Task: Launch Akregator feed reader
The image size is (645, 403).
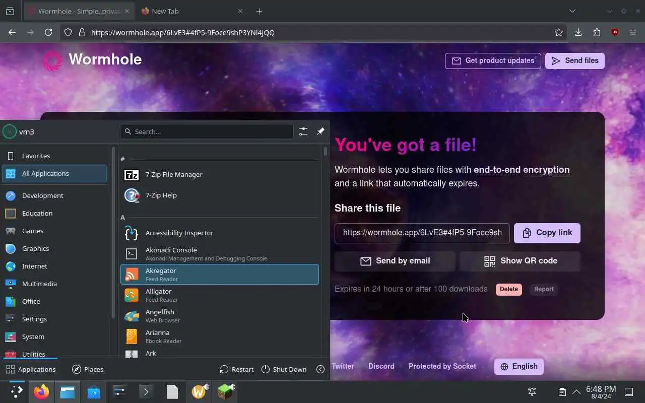Action: click(220, 275)
